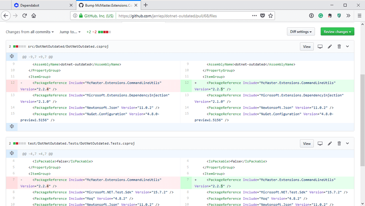This screenshot has width=365, height=206.
Task: Open Changes from all commits dropdown
Action: (30, 32)
